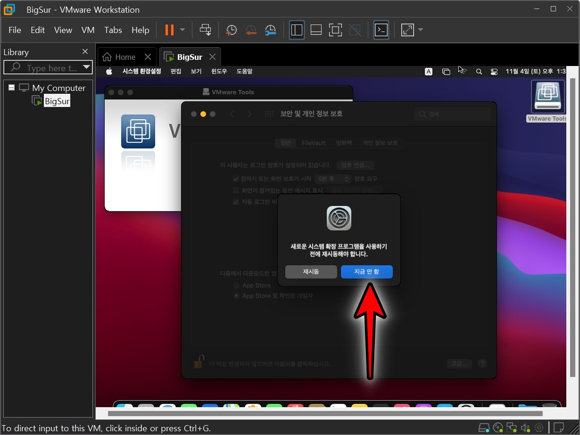Open the 윈도우 menu

pos(219,71)
